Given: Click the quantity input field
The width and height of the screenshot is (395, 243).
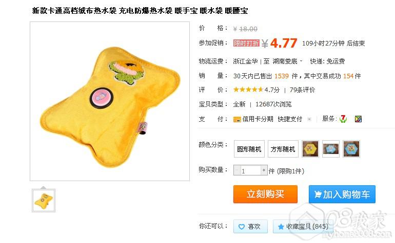Looking at the screenshot, I should tap(250, 170).
